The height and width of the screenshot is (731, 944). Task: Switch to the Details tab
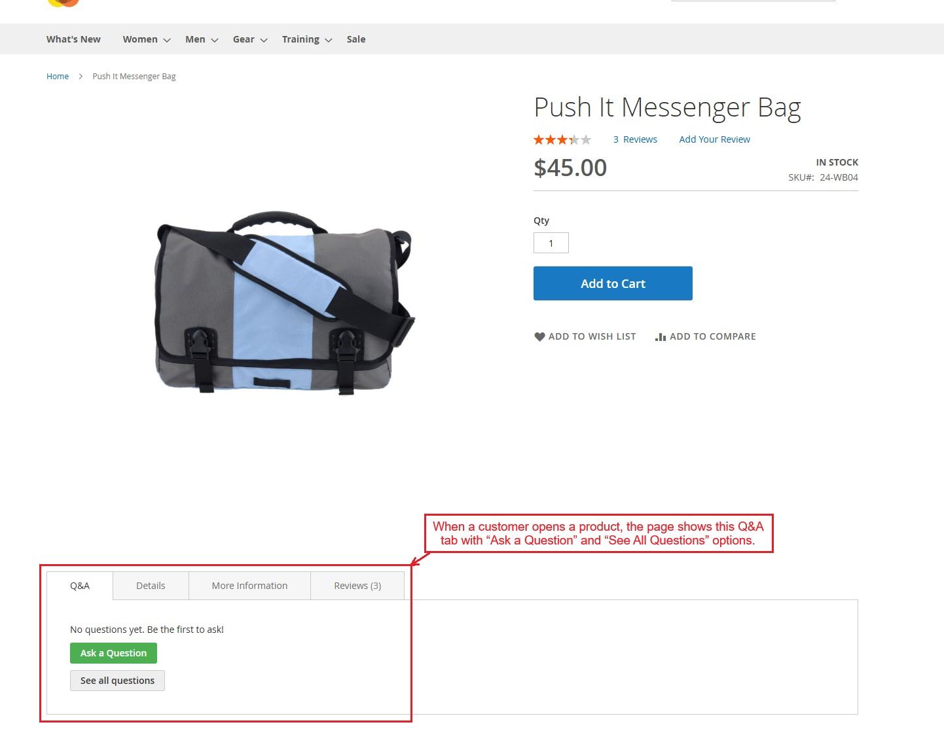pos(151,586)
